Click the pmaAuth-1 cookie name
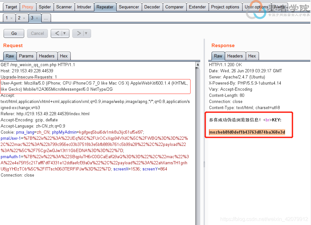This screenshot has height=225, width=311. pyautogui.click(x=11, y=157)
